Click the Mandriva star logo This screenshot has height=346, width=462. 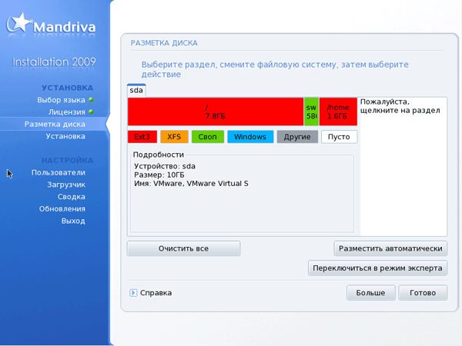click(18, 22)
